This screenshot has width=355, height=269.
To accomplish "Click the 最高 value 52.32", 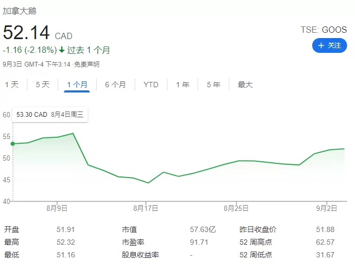I will [66, 242].
